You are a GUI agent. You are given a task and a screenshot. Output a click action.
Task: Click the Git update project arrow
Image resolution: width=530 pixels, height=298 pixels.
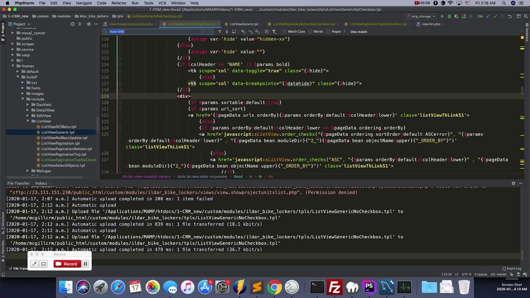coord(488,17)
